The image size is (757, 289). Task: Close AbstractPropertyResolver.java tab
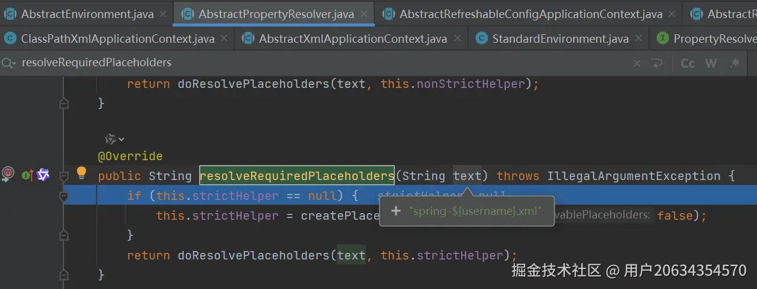pyautogui.click(x=364, y=14)
